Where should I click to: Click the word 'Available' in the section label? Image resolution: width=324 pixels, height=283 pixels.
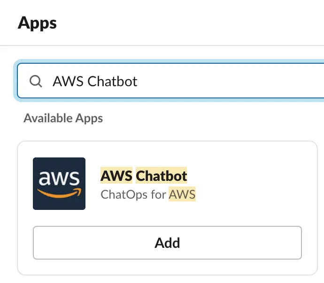pyautogui.click(x=43, y=118)
